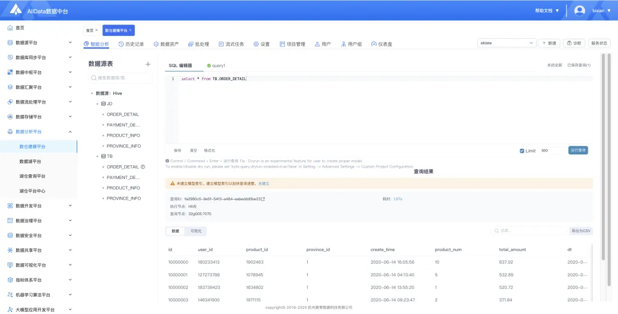
Task: Open the 设置 gear icon tab
Action: point(256,44)
